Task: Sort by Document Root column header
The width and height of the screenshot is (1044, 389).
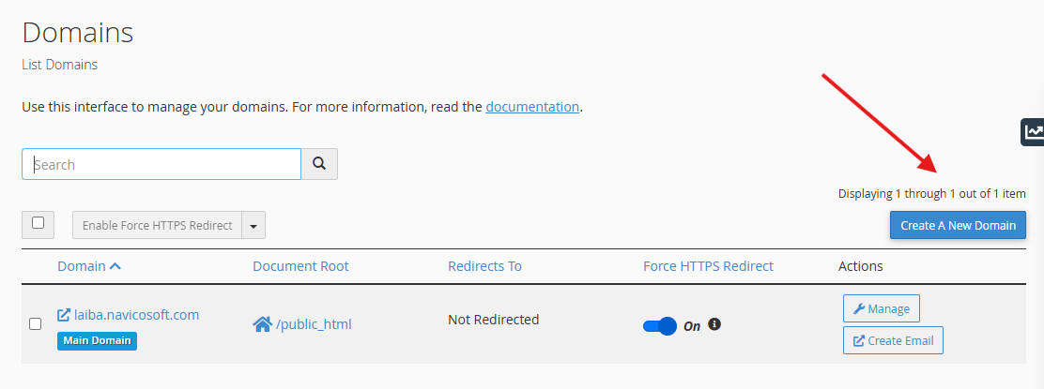Action: coord(300,266)
